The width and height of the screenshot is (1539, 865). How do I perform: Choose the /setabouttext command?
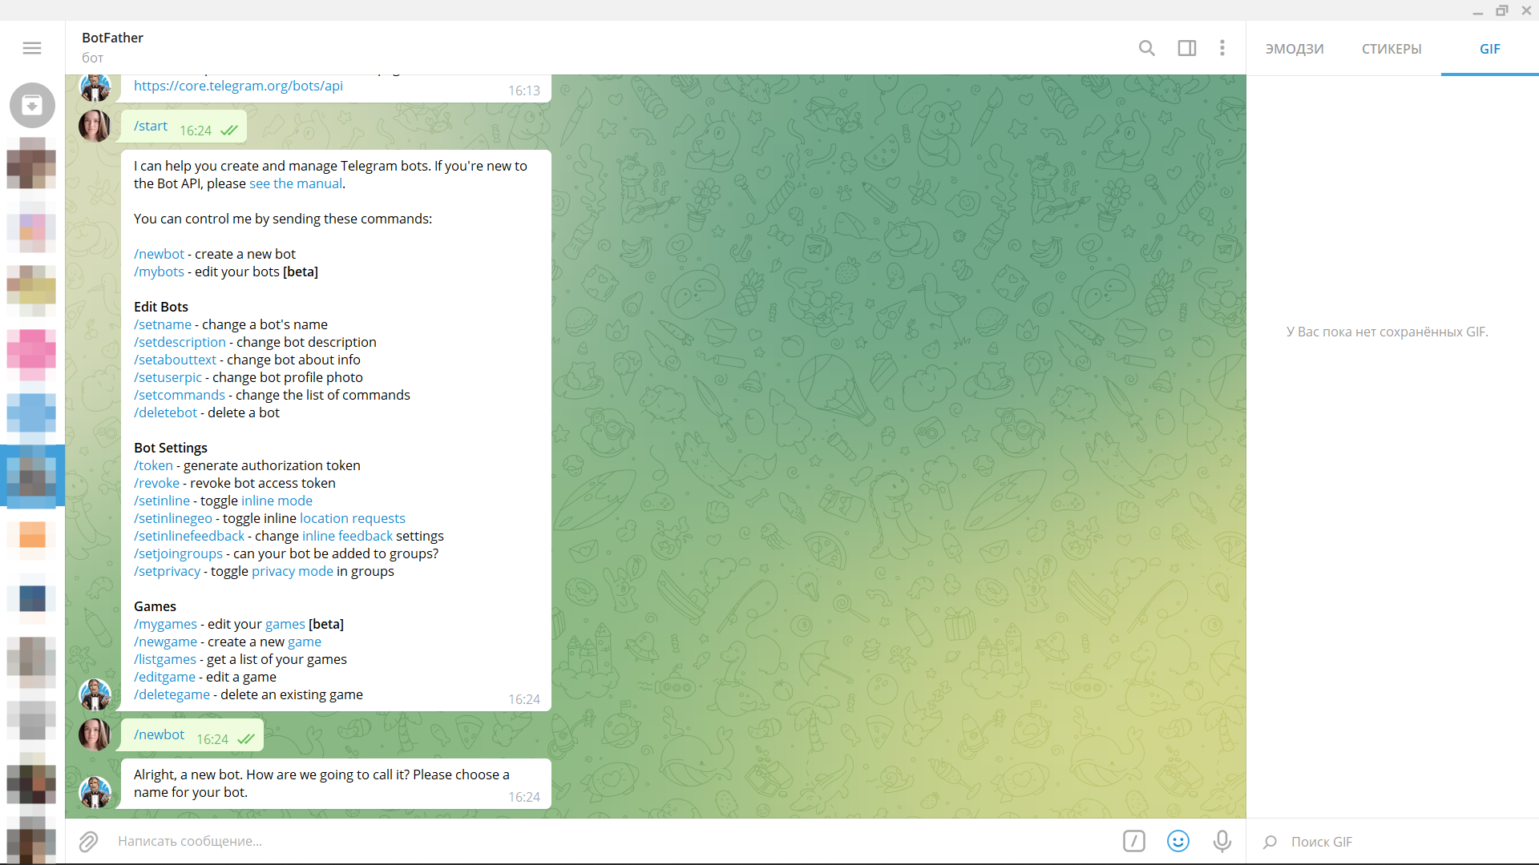(175, 360)
